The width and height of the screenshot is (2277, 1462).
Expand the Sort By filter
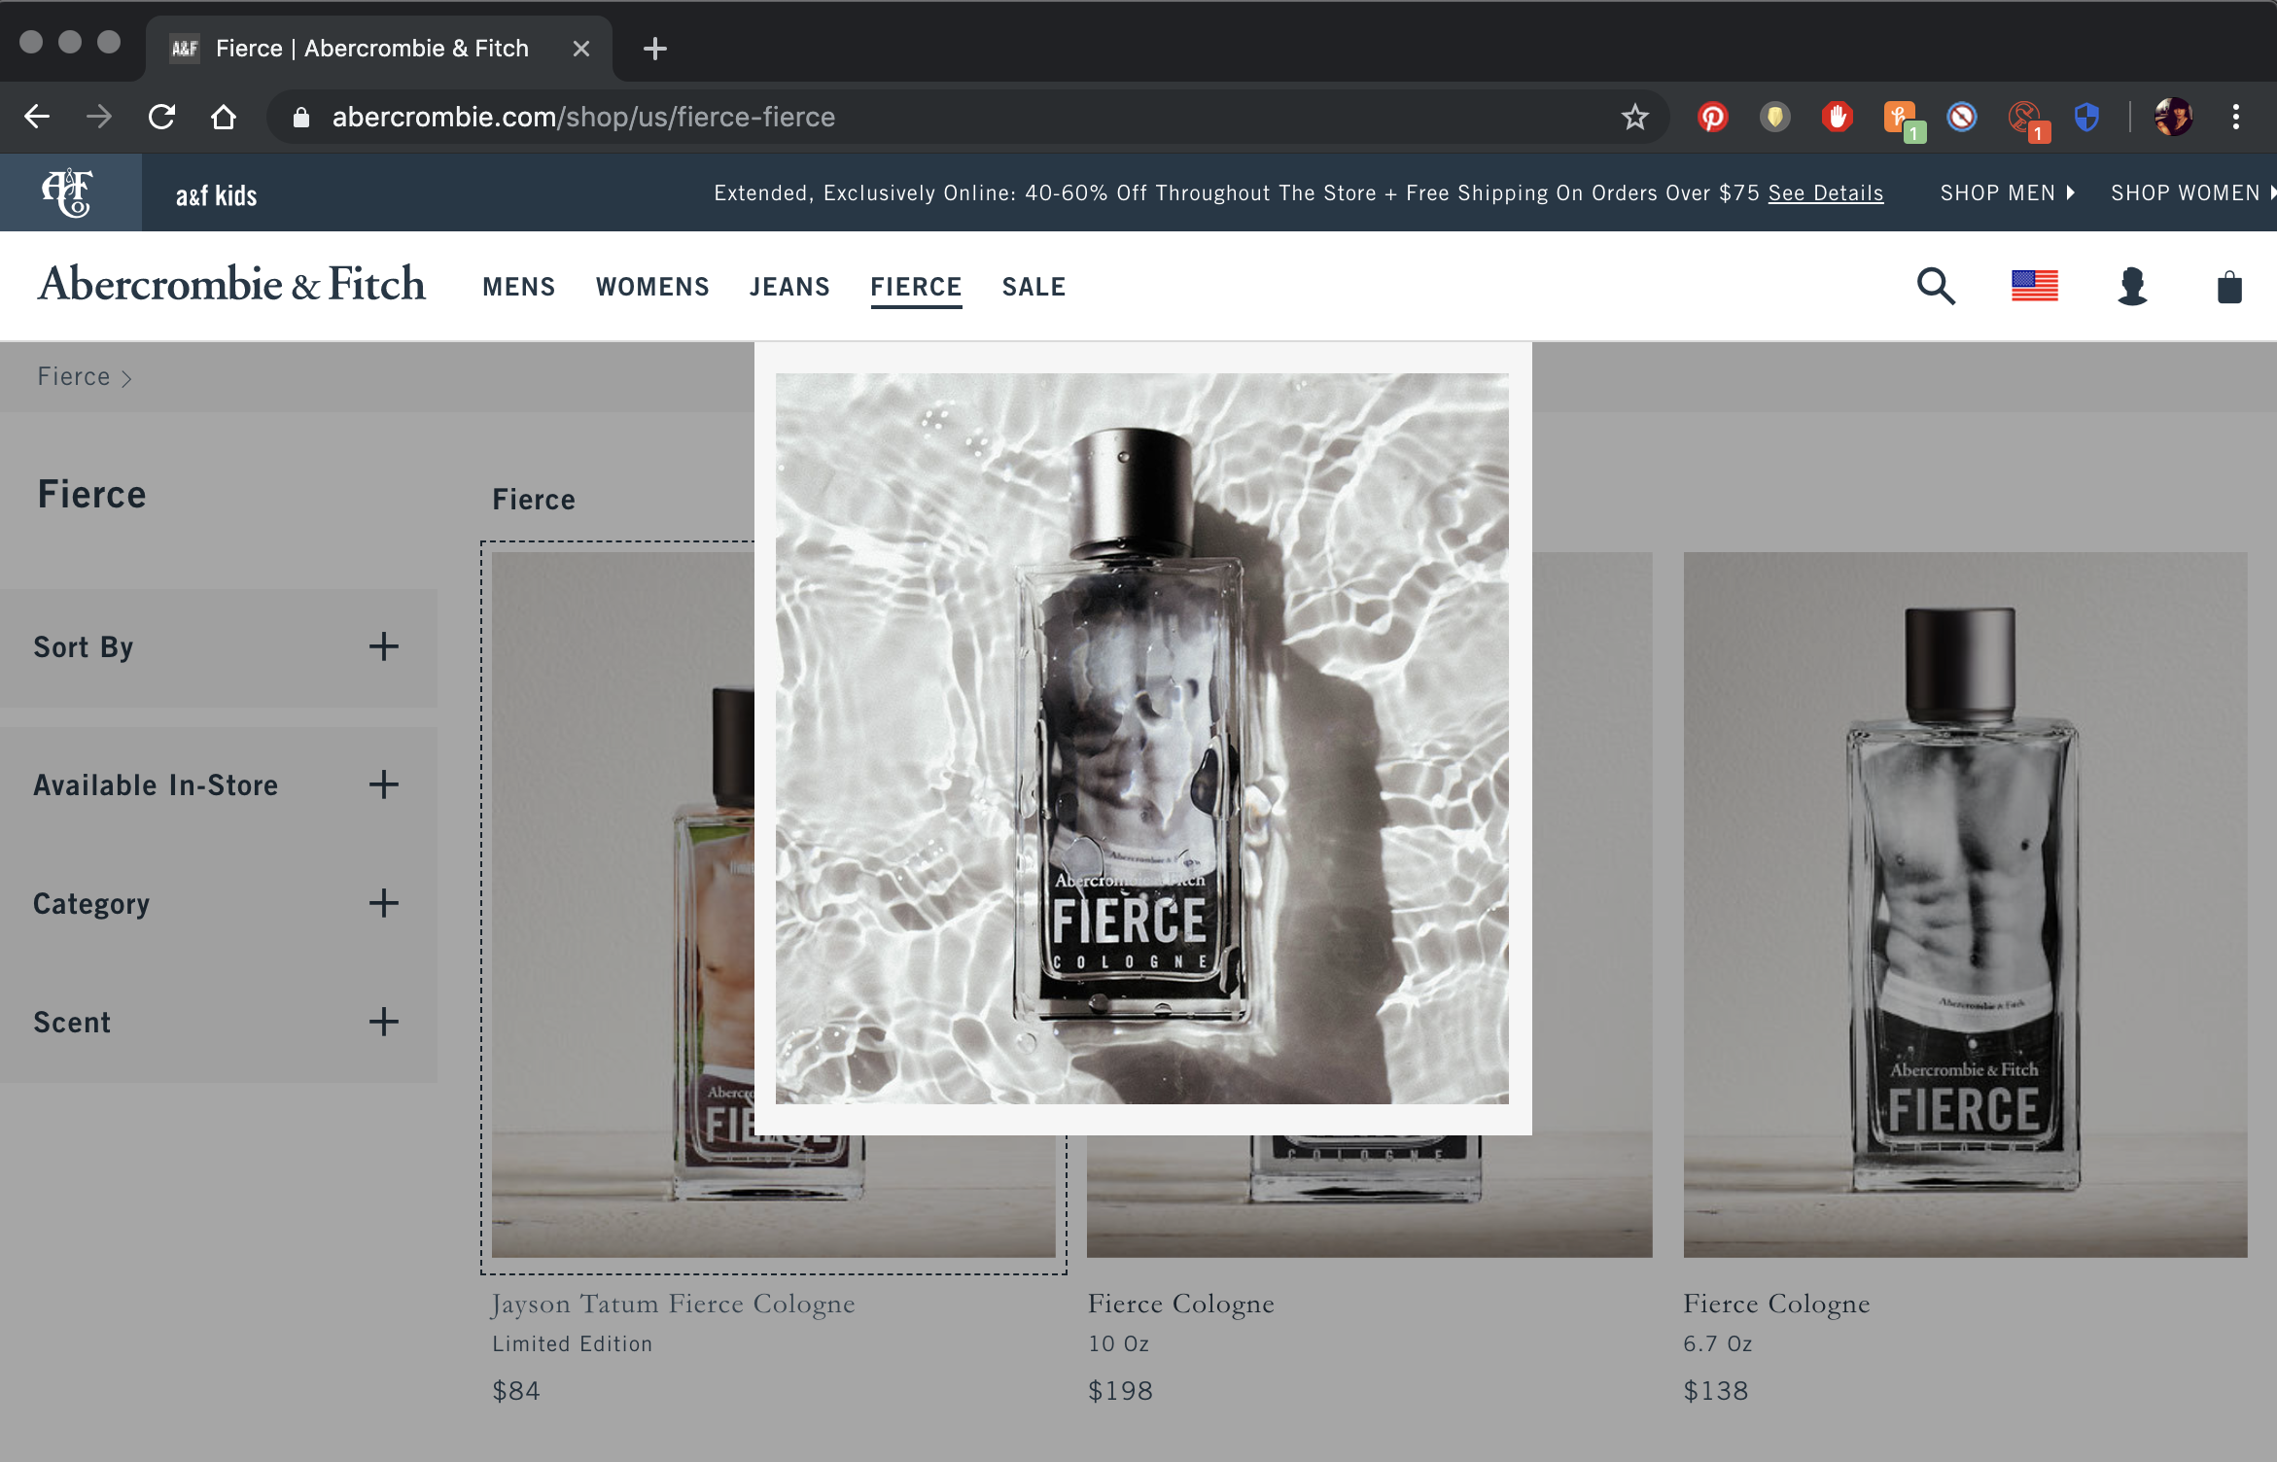coord(219,647)
